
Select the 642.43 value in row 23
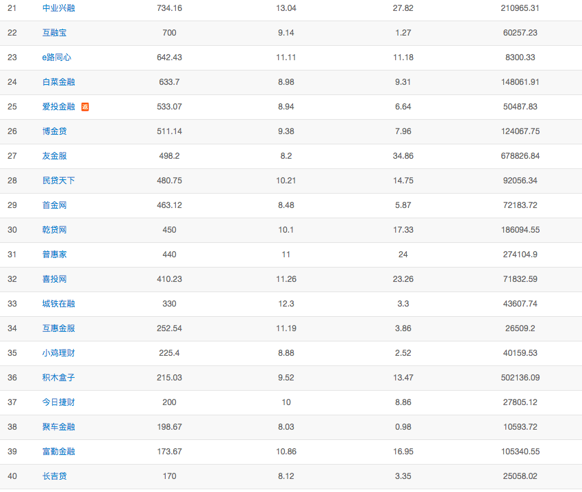[169, 57]
